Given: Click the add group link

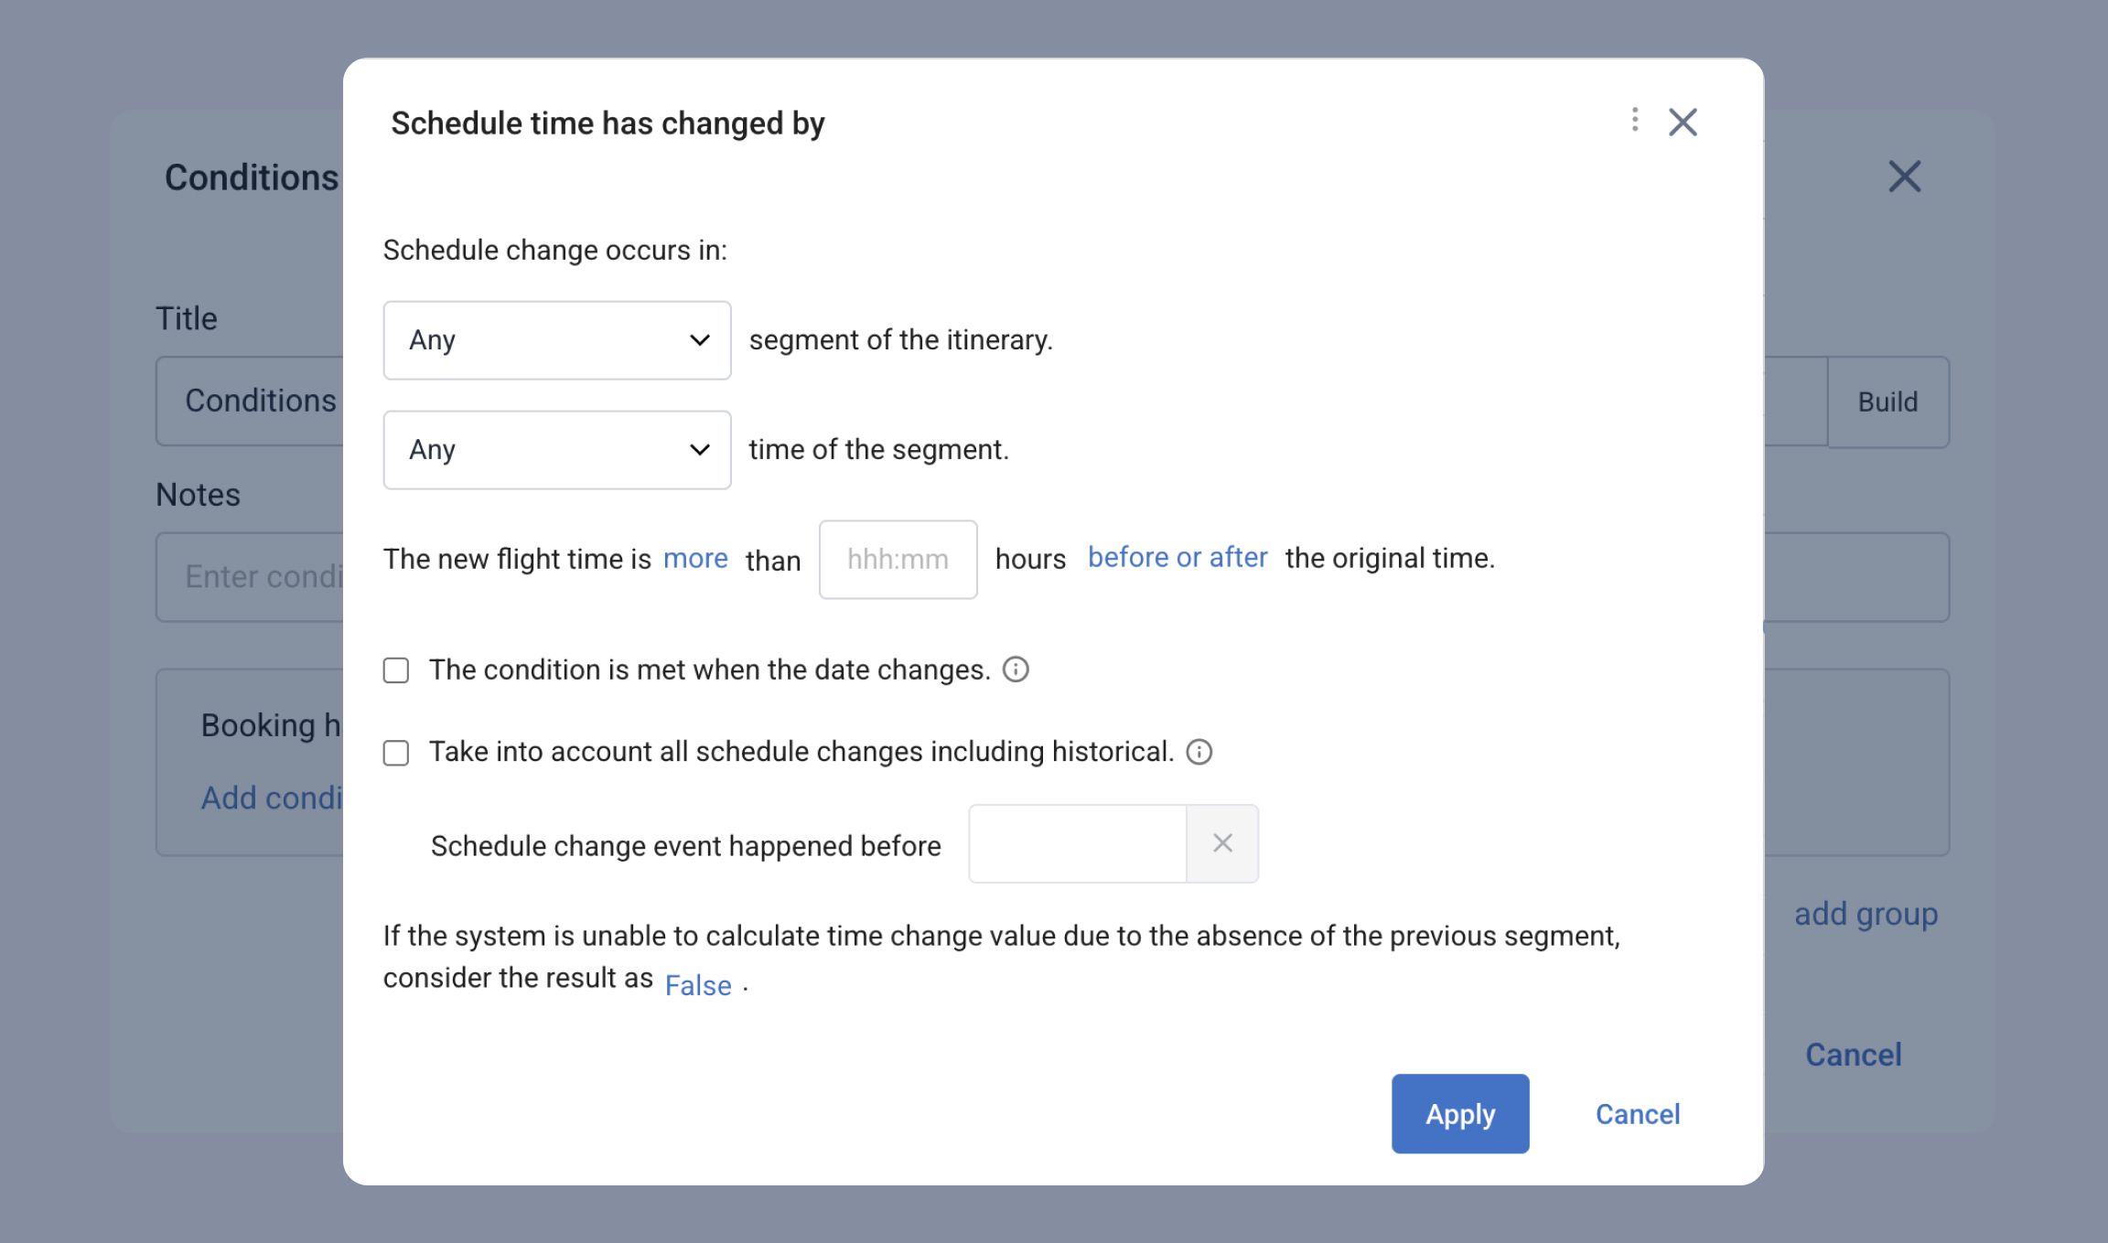Looking at the screenshot, I should (x=1866, y=914).
